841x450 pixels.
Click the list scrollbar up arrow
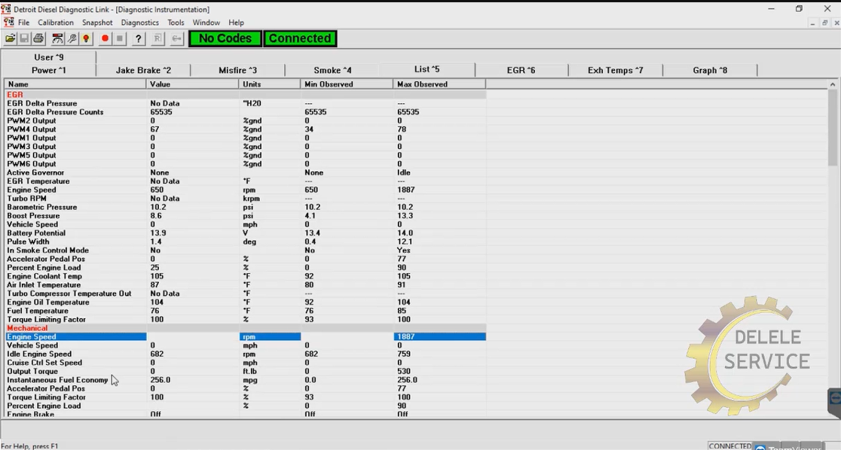[x=833, y=84]
